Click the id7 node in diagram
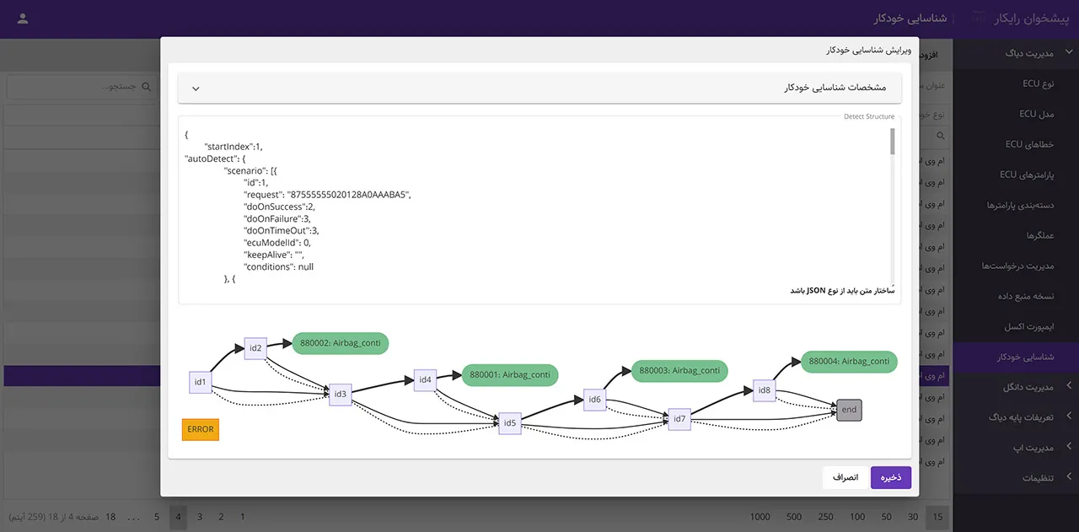This screenshot has height=532, width=1079. 679,418
